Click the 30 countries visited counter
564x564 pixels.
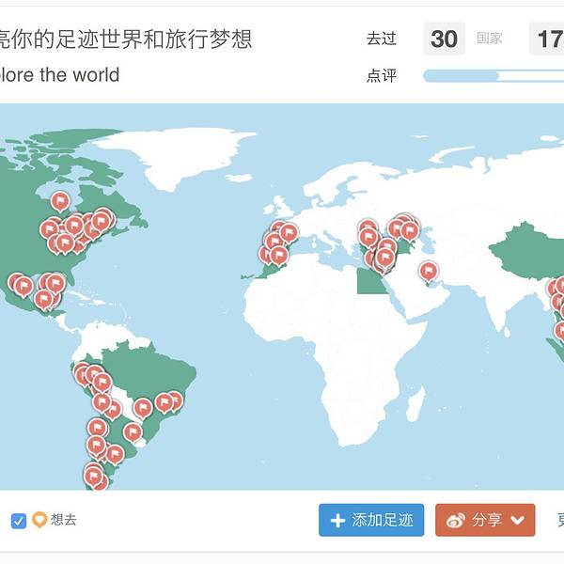[x=444, y=39]
